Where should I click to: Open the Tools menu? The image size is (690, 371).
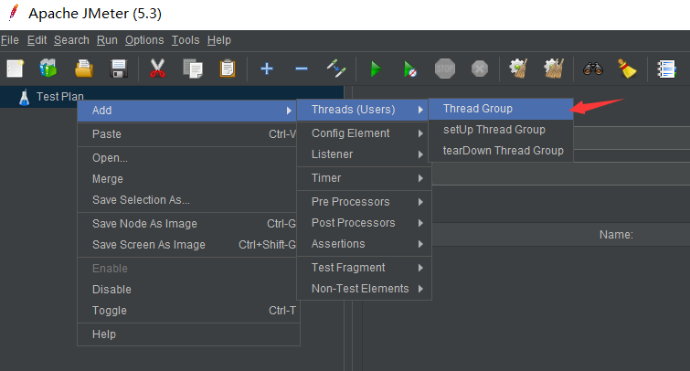[186, 40]
